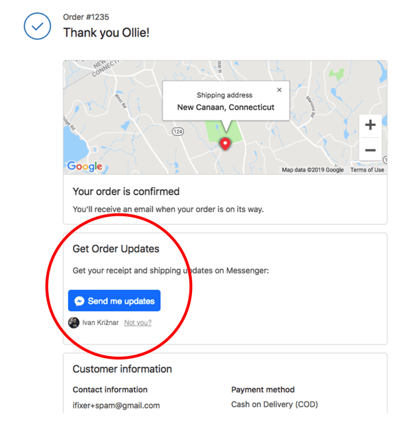
Task: Click the Google logo on the map
Action: pyautogui.click(x=85, y=166)
